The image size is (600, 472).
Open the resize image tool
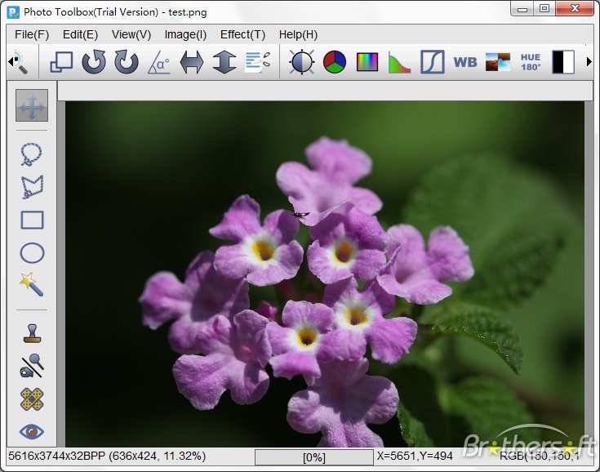pyautogui.click(x=61, y=62)
